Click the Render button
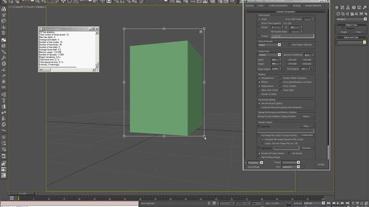Image resolution: width=369 pixels, height=207 pixels. pyautogui.click(x=321, y=164)
